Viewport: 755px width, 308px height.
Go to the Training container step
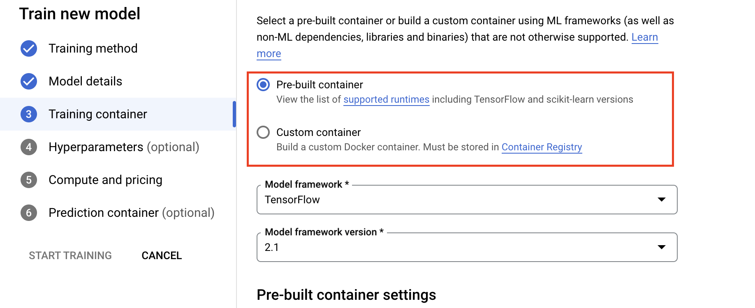tap(97, 114)
